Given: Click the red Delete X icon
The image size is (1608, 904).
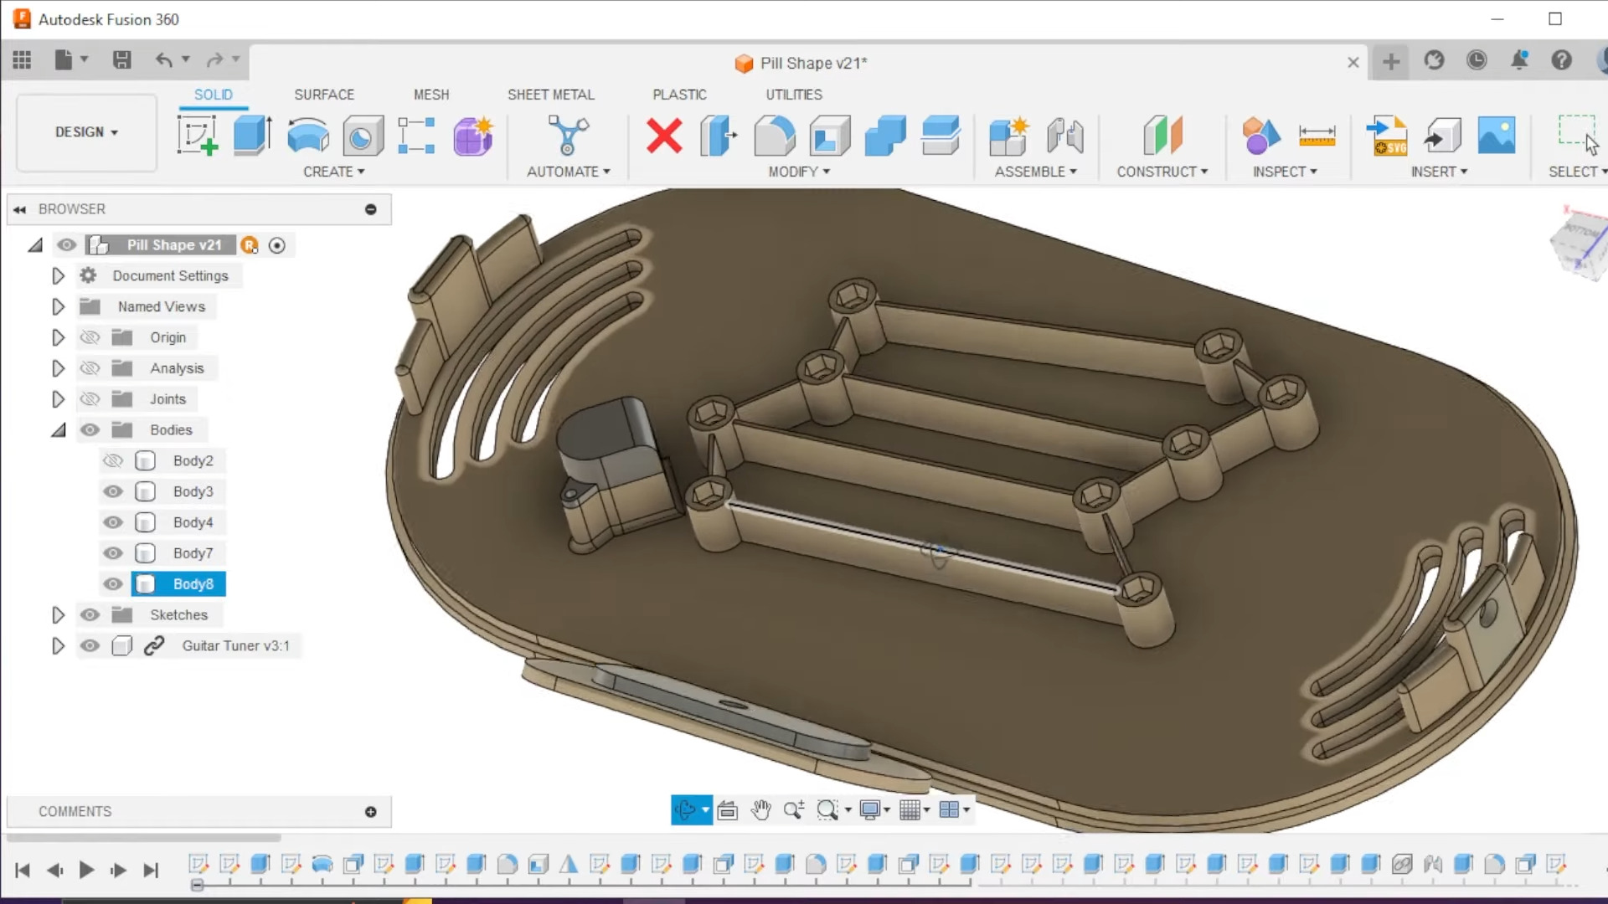Looking at the screenshot, I should pos(664,136).
